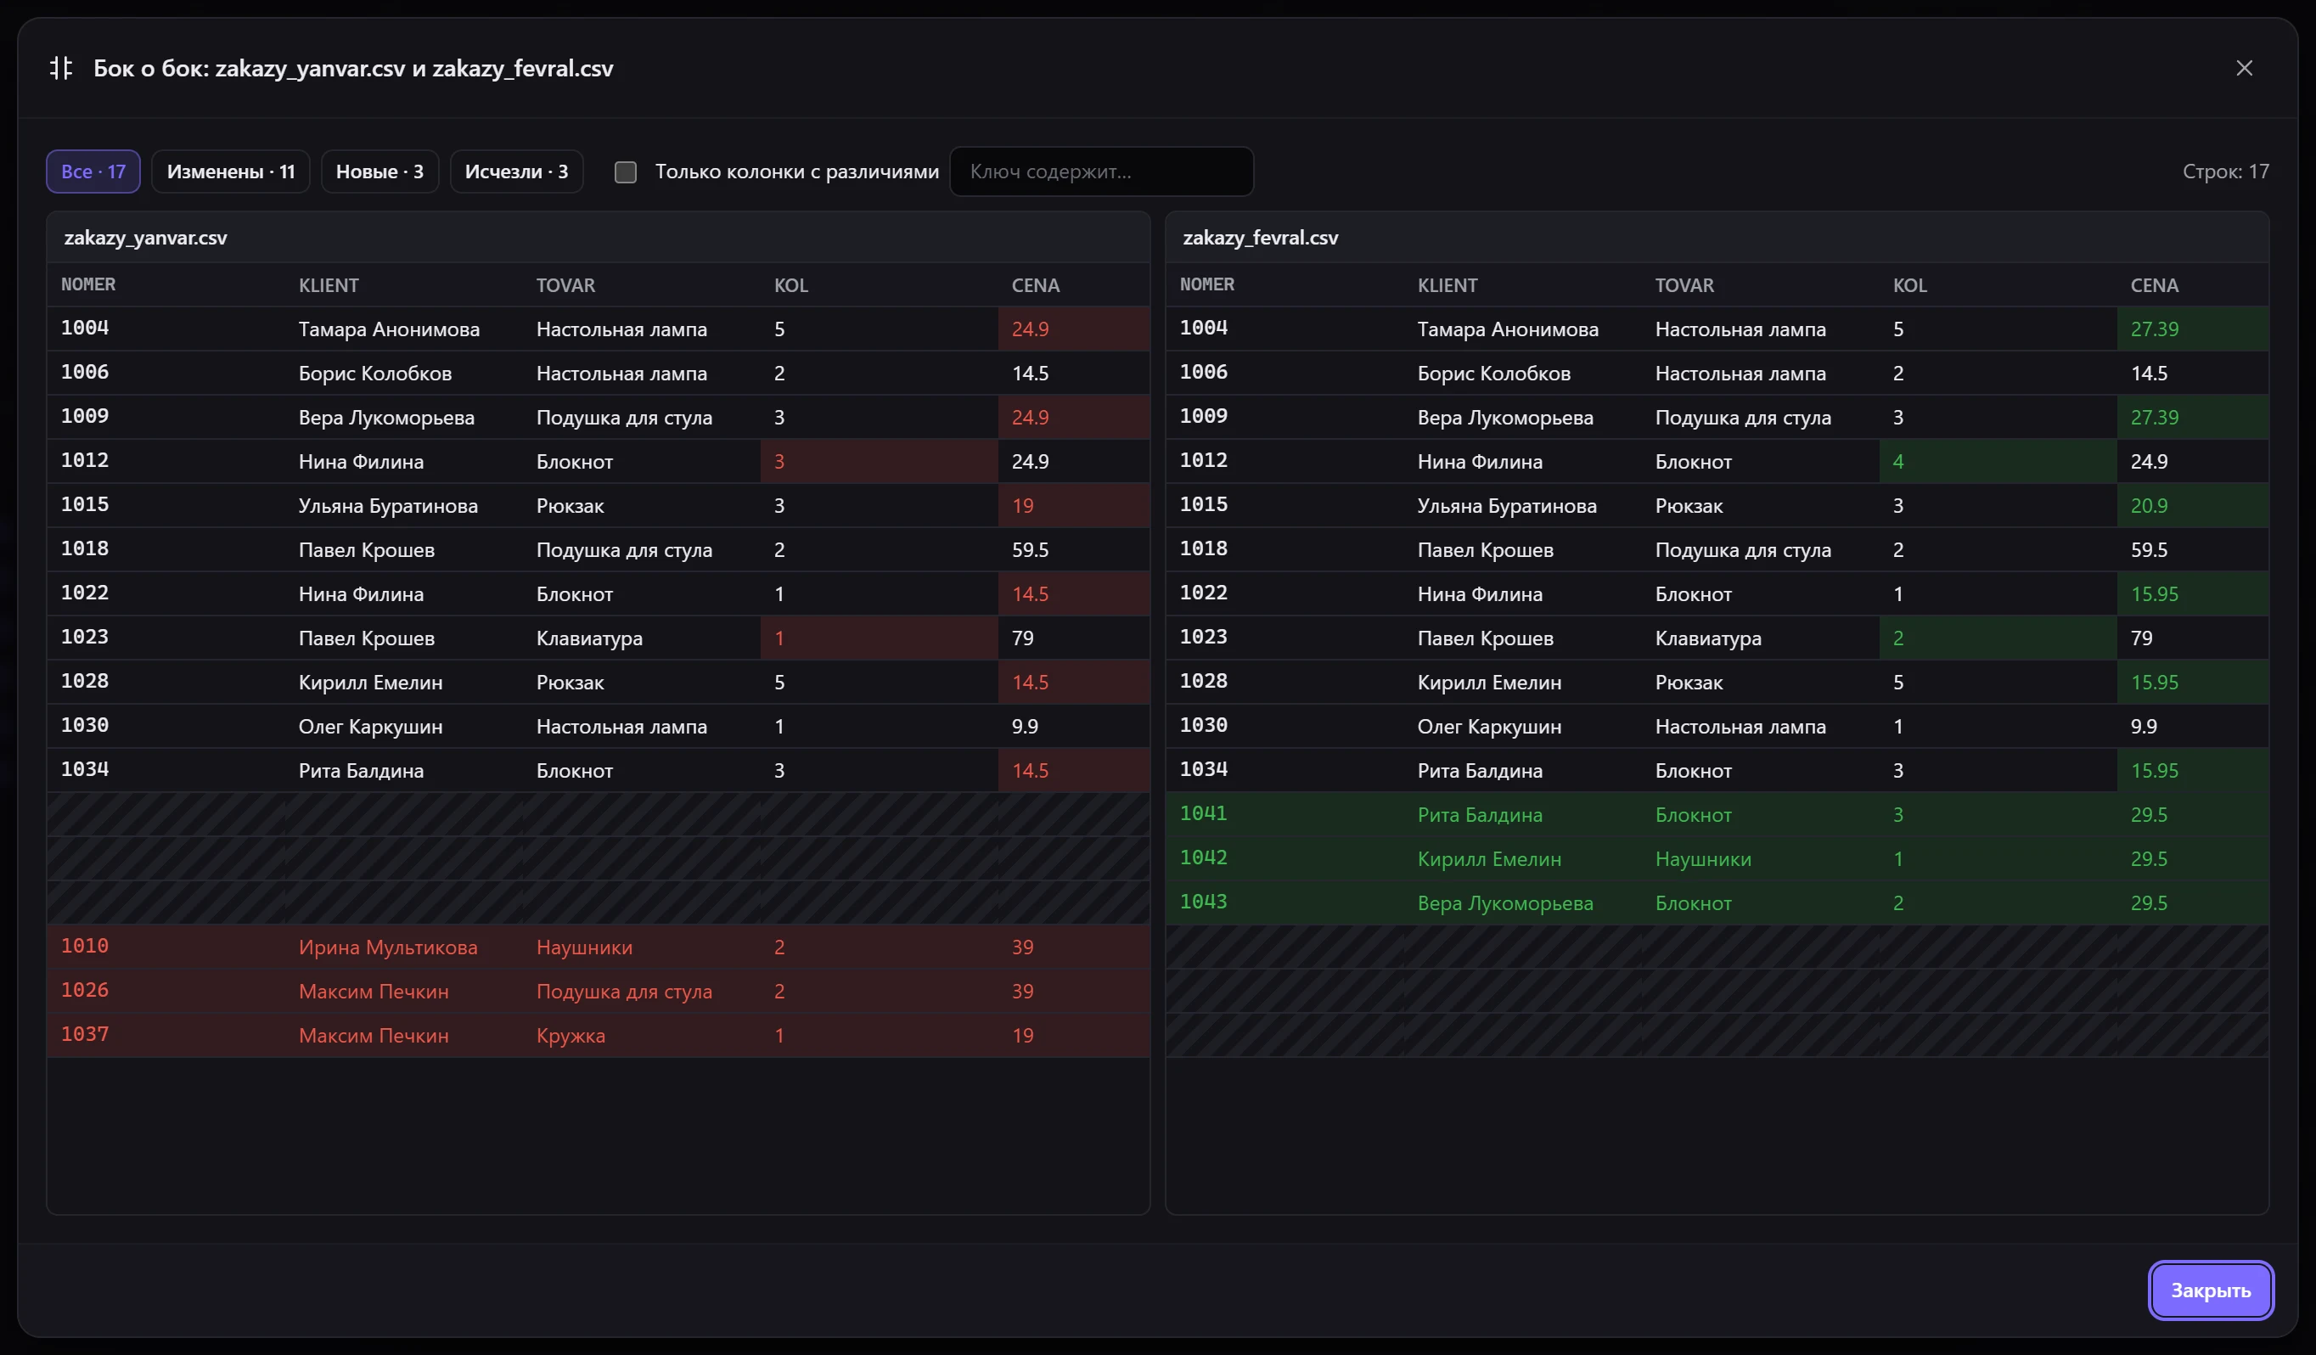Click red KOL cell 3 in January row 1012
The height and width of the screenshot is (1355, 2316).
(879, 462)
